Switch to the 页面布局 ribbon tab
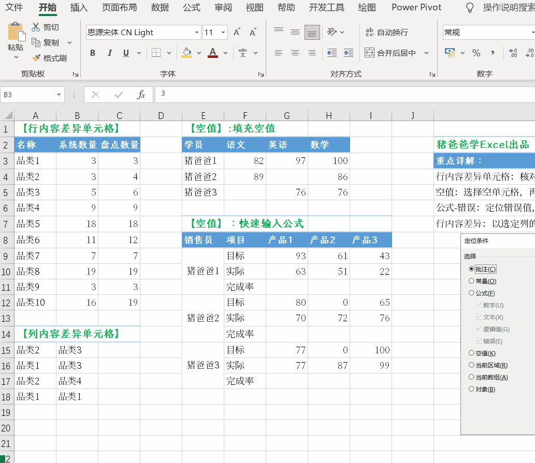Image resolution: width=535 pixels, height=463 pixels. 120,7
